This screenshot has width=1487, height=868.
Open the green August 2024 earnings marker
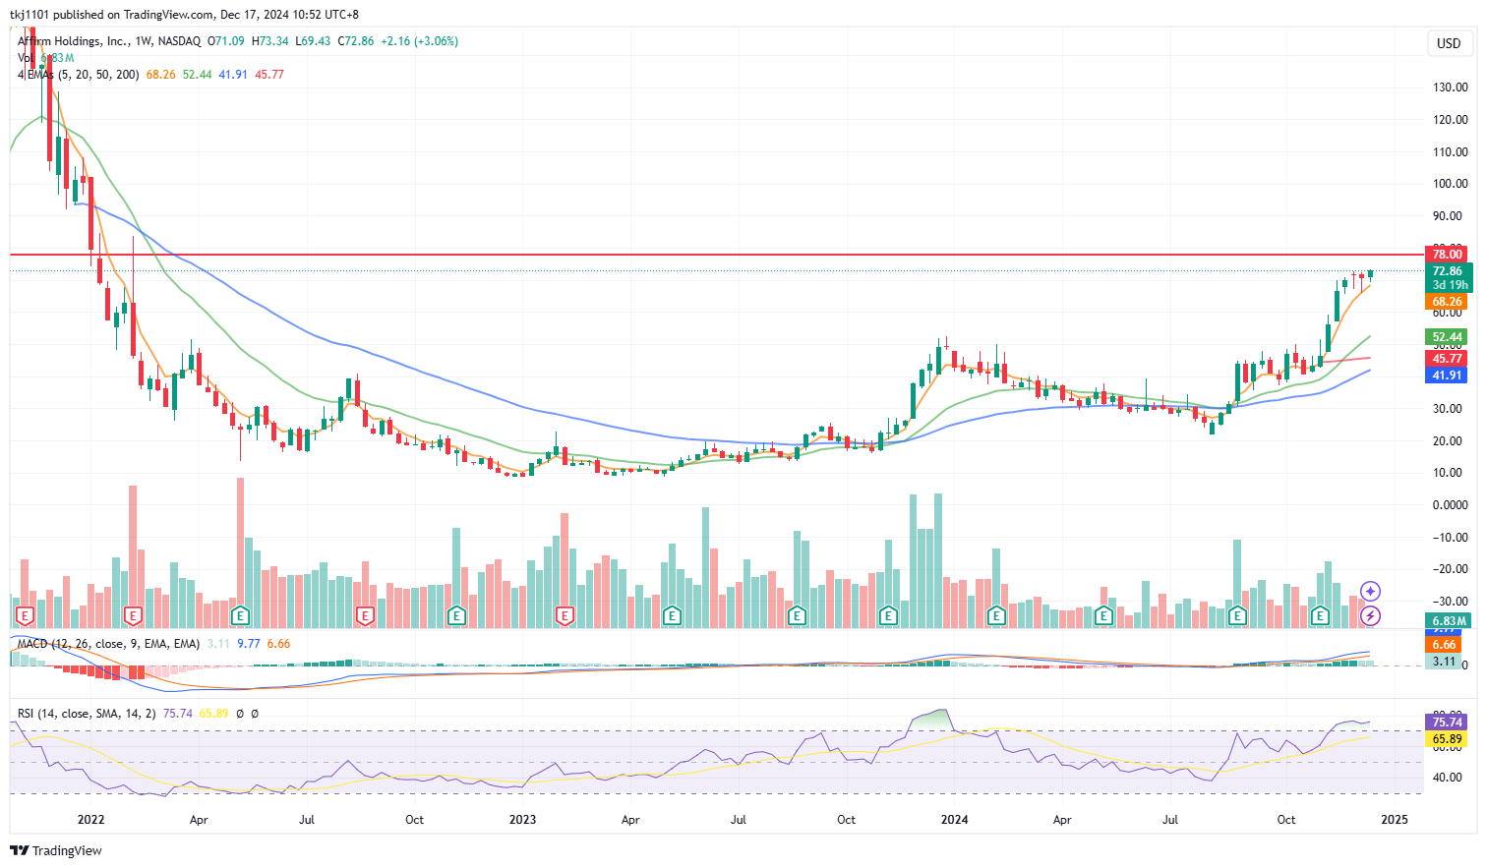(1237, 616)
